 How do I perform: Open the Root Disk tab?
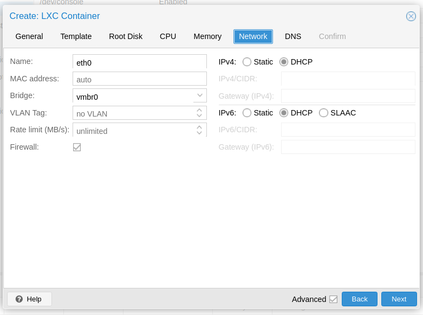click(126, 36)
